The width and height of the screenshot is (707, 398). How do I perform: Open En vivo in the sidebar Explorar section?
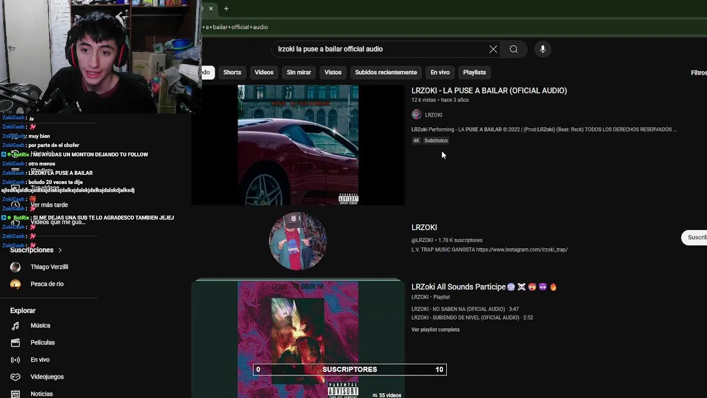point(40,360)
